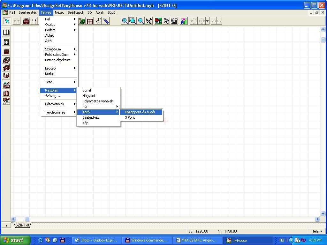Click the movie camera icon
327x245 pixels.
[x=174, y=21]
